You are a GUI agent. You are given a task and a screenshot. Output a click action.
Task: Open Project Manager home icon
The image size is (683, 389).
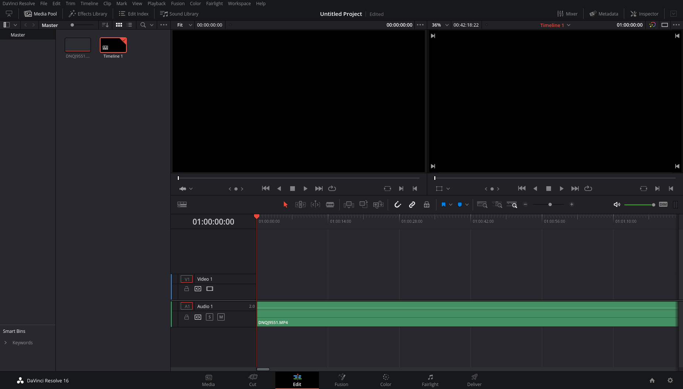[x=652, y=380]
